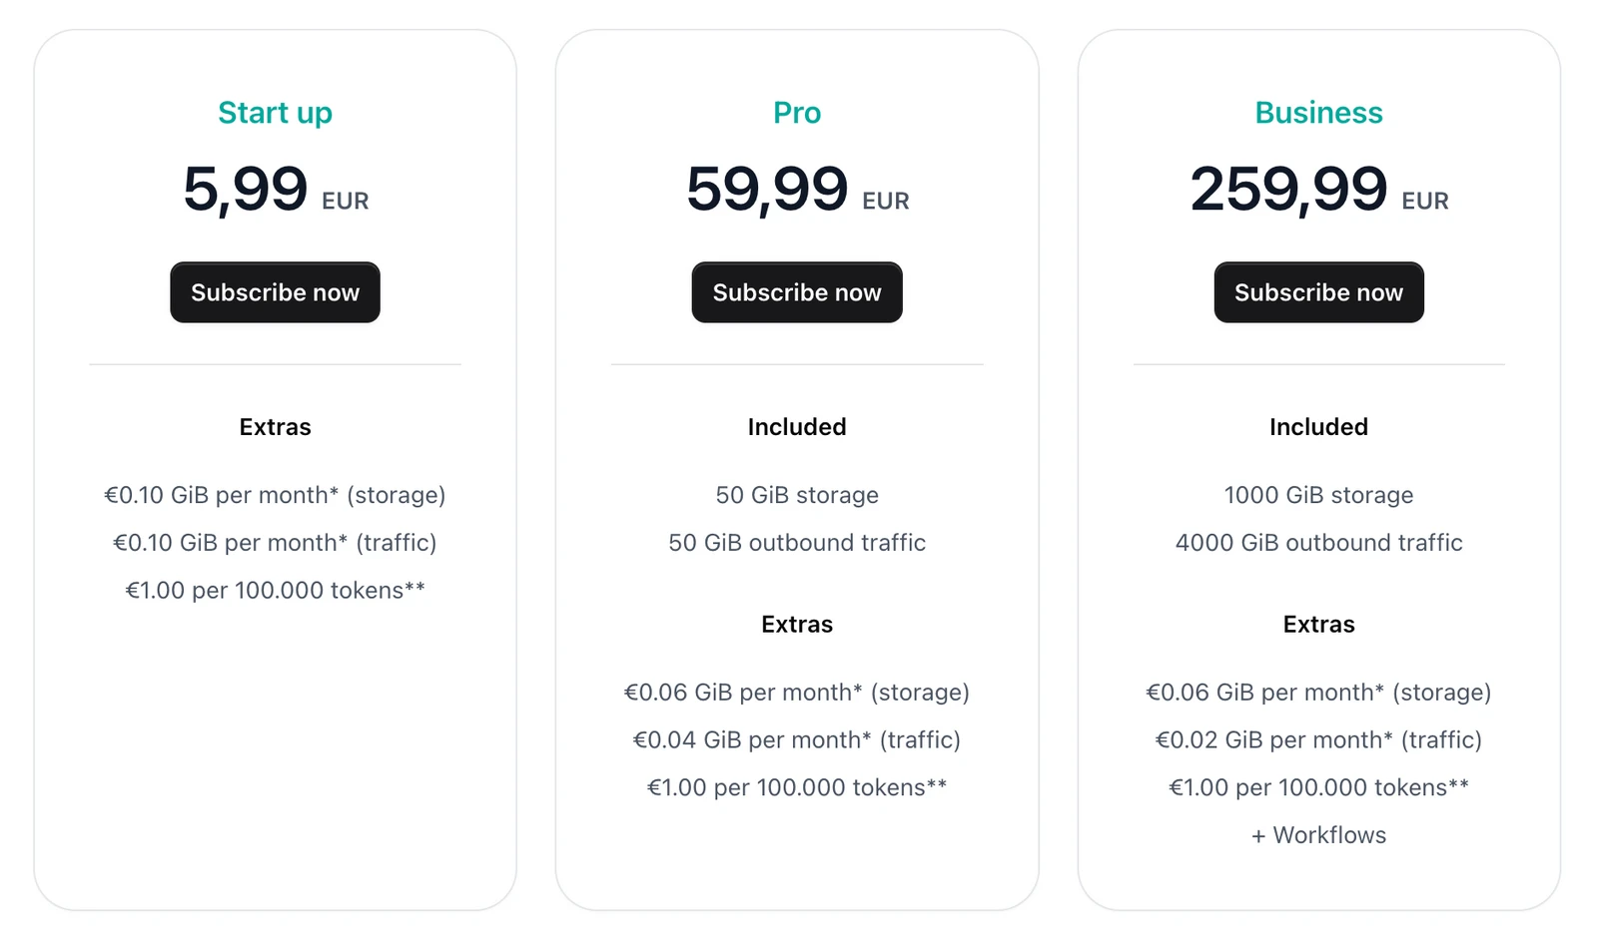Subscribe to the Pro plan
The width and height of the screenshot is (1598, 945).
pos(796,292)
